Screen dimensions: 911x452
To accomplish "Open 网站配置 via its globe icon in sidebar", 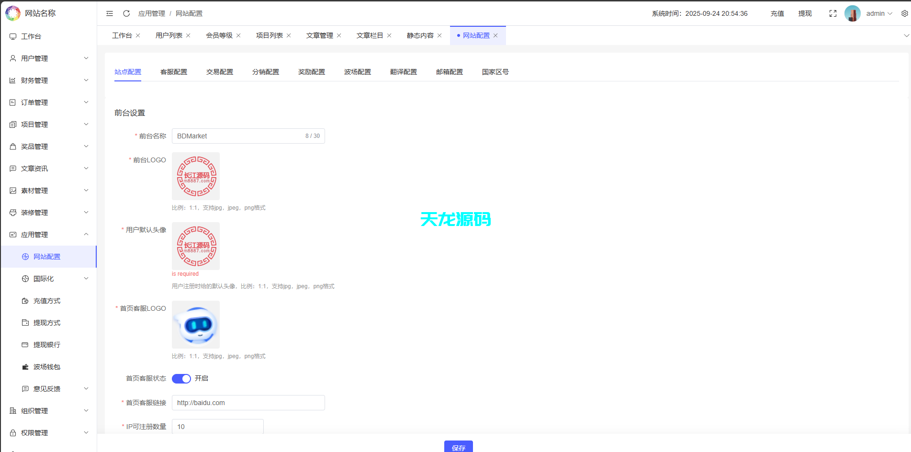I will 25,257.
